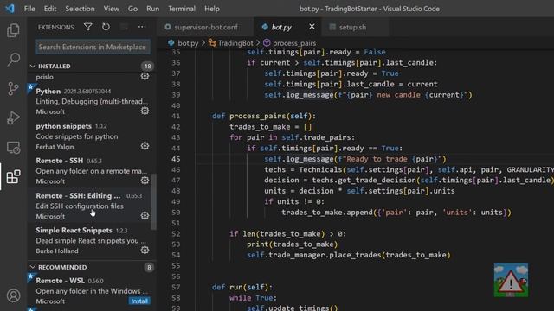Open the Remote - SSH extension entry
This screenshot has height=311, width=554.
tap(92, 171)
